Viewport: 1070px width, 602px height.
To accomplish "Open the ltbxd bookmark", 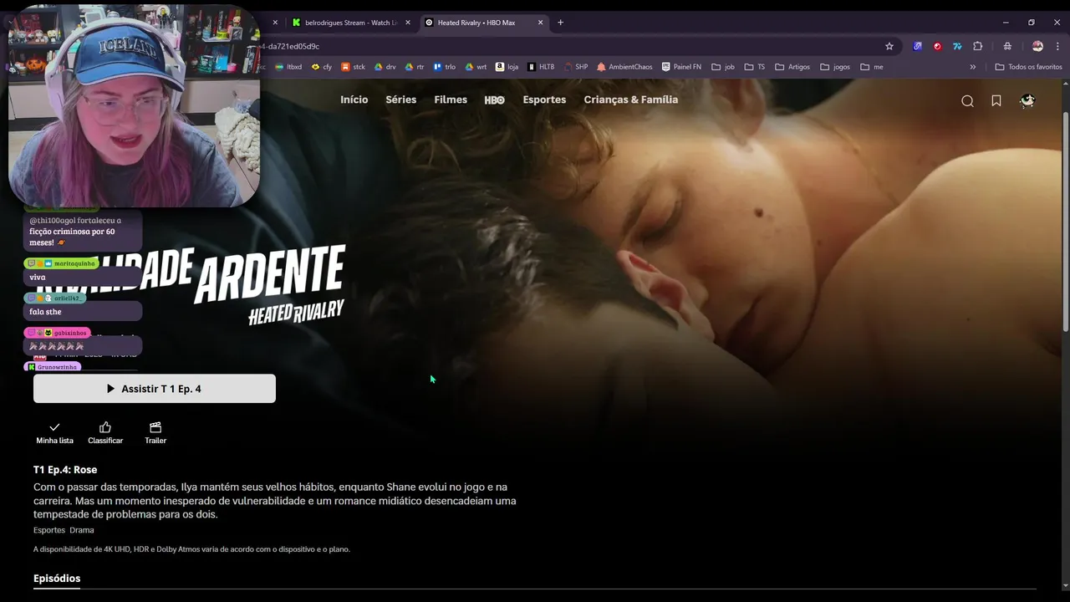I will tap(288, 67).
